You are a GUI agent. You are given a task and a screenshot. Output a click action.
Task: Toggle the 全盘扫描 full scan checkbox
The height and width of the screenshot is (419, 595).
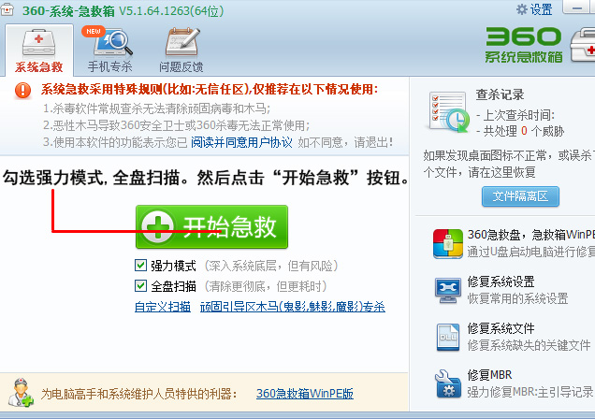pos(141,286)
